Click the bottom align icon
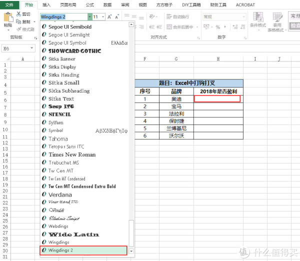The height and width of the screenshot is (261, 300). pyautogui.click(x=141, y=17)
